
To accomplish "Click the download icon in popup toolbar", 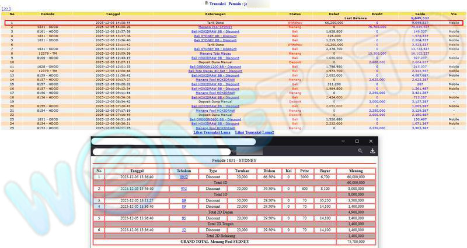I will 372,151.
